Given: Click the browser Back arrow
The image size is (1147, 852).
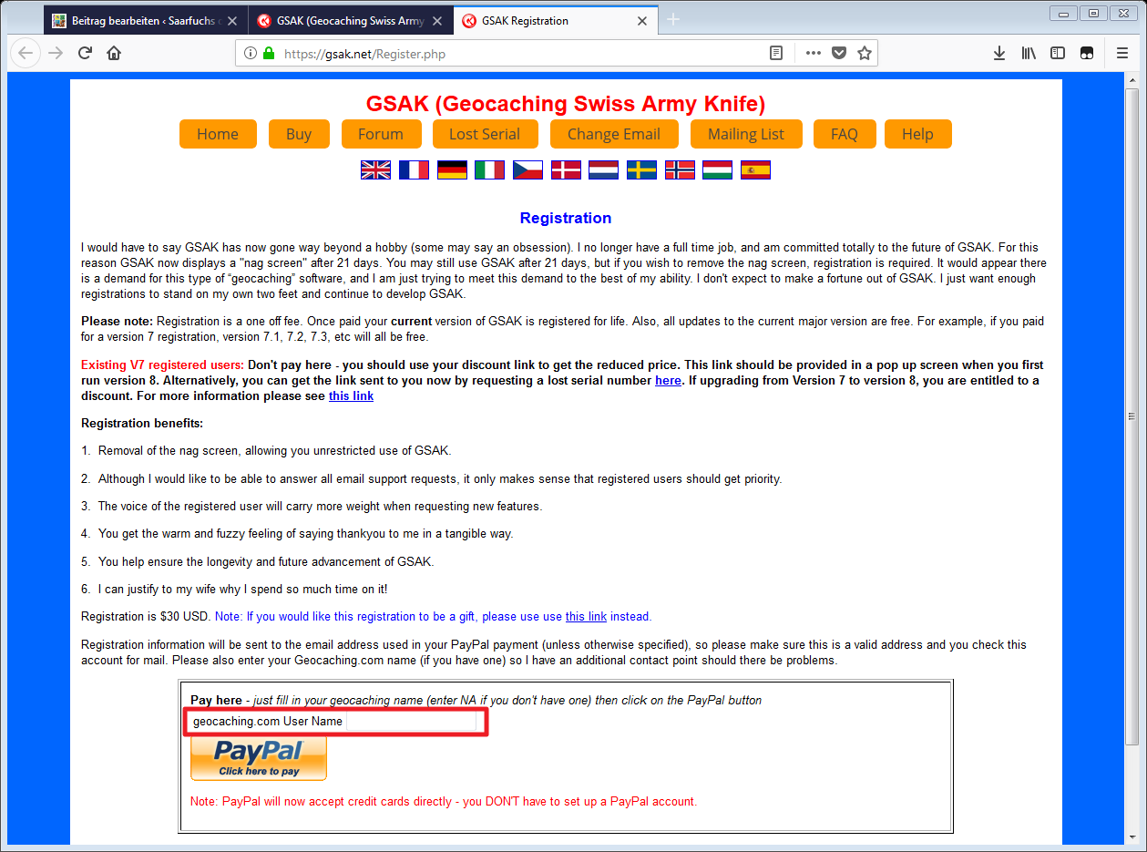Looking at the screenshot, I should point(25,53).
